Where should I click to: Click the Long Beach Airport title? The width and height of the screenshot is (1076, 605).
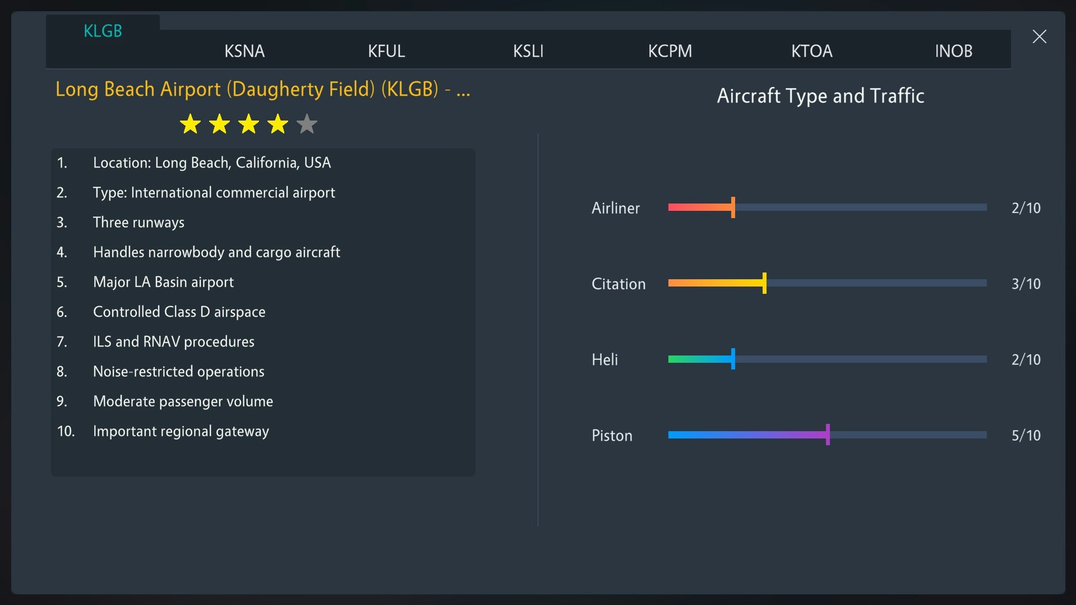pos(262,89)
